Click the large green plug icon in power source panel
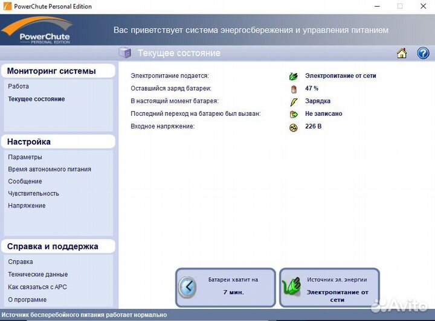 tap(291, 287)
